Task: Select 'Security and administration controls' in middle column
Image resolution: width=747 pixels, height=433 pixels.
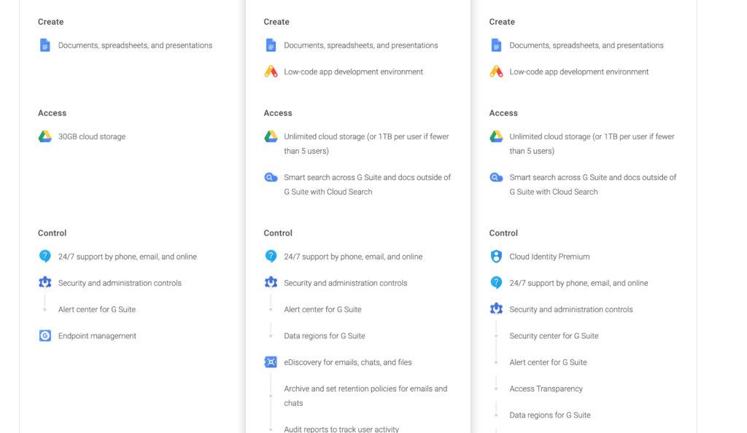Action: [345, 283]
